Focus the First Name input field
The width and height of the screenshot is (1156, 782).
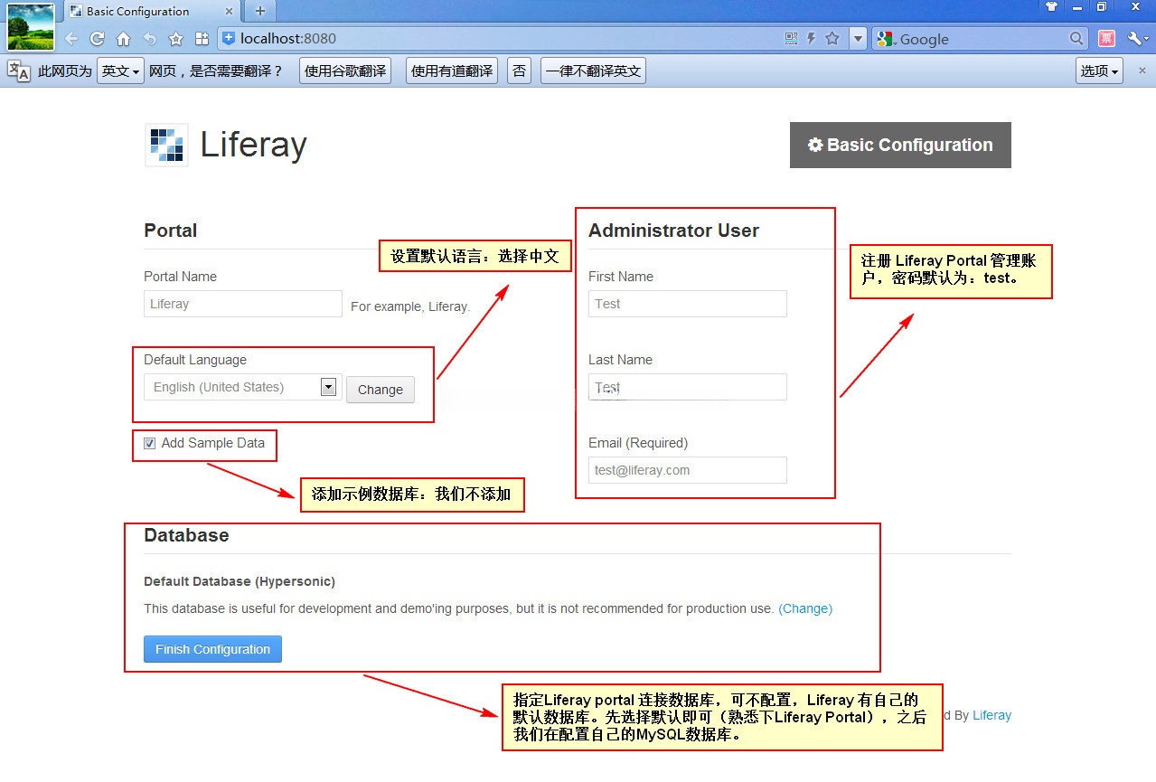pos(688,304)
